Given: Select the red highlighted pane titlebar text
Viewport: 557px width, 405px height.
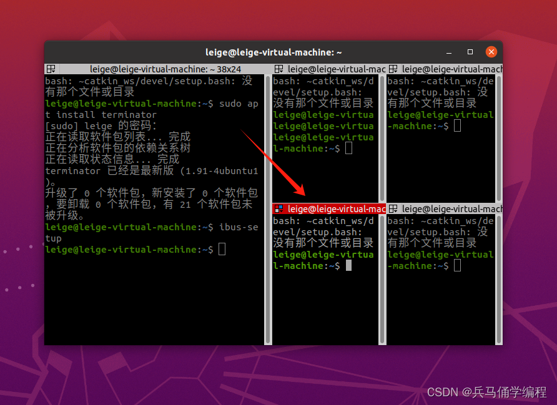Looking at the screenshot, I should pos(337,208).
